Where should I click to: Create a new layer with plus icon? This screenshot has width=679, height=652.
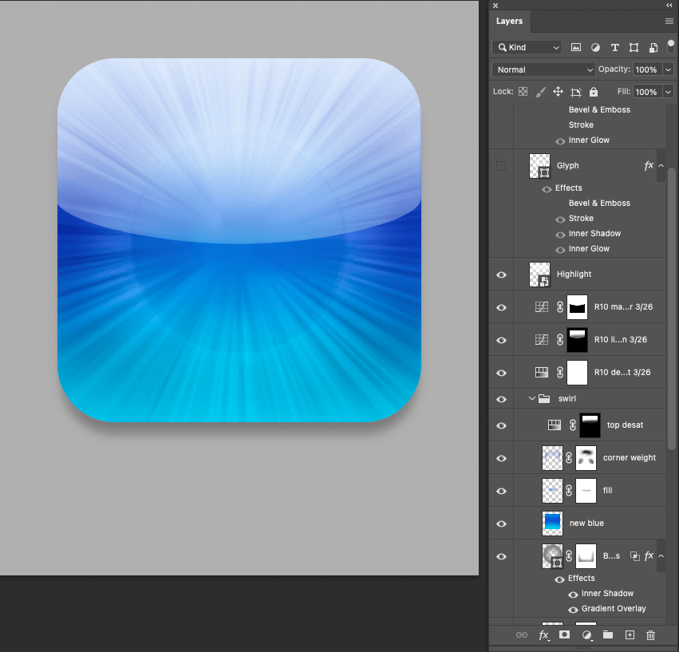click(630, 635)
